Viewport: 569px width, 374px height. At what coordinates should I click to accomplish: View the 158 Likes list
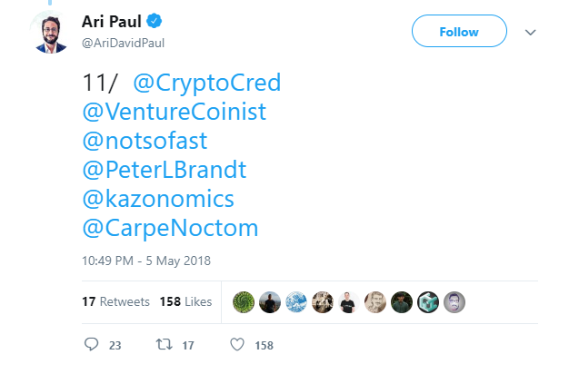(x=185, y=301)
